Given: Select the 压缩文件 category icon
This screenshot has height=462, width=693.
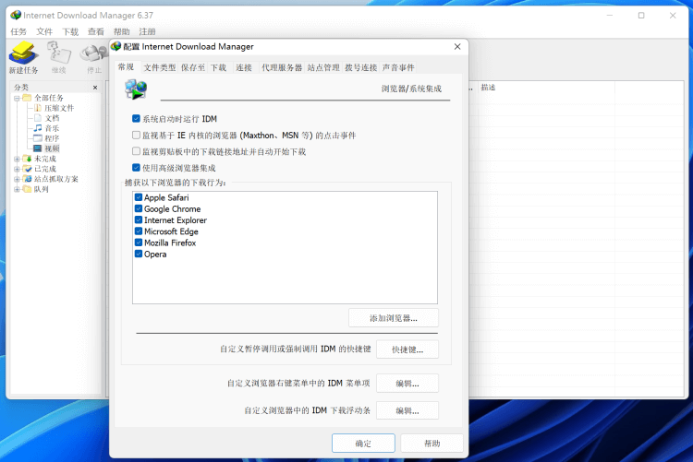Looking at the screenshot, I should coord(38,108).
